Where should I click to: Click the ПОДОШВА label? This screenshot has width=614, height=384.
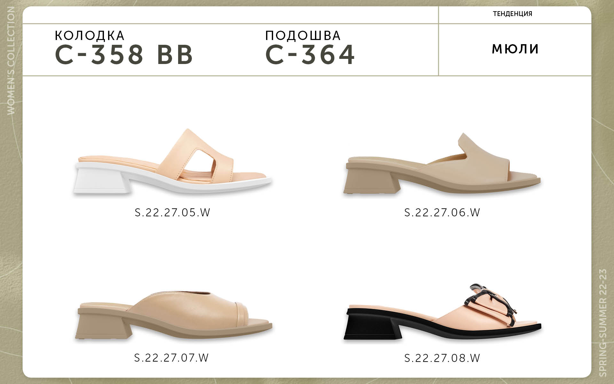click(x=303, y=36)
